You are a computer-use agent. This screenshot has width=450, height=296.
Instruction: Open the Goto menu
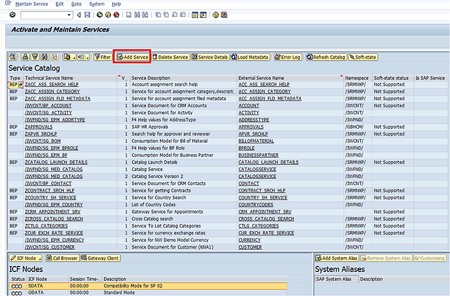76,4
